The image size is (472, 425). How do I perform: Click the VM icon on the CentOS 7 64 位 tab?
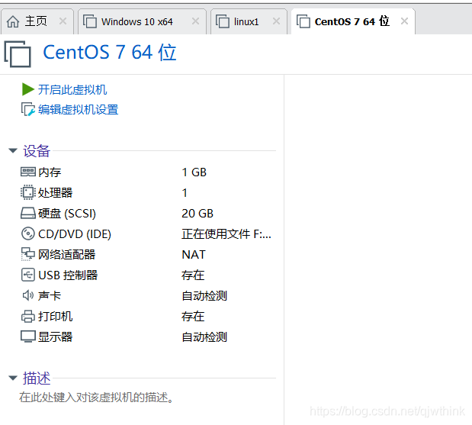(x=303, y=21)
